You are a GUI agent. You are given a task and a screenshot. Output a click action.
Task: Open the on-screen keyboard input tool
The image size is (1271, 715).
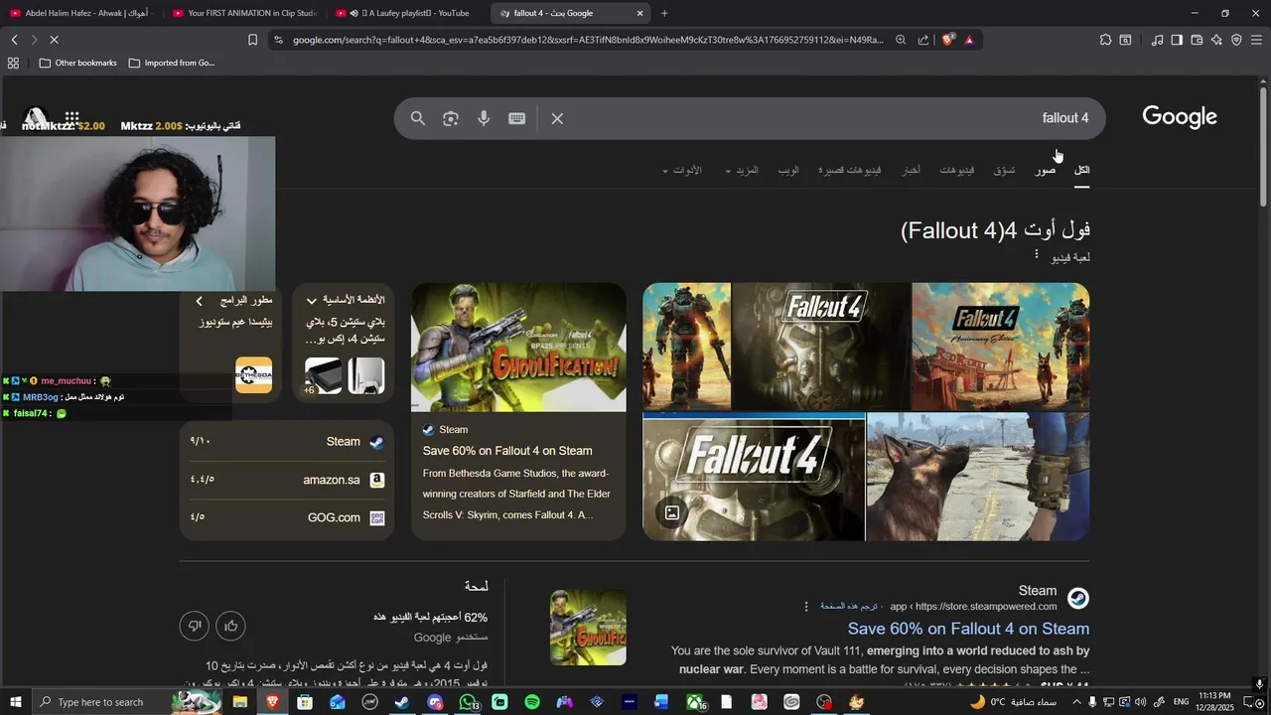[517, 118]
